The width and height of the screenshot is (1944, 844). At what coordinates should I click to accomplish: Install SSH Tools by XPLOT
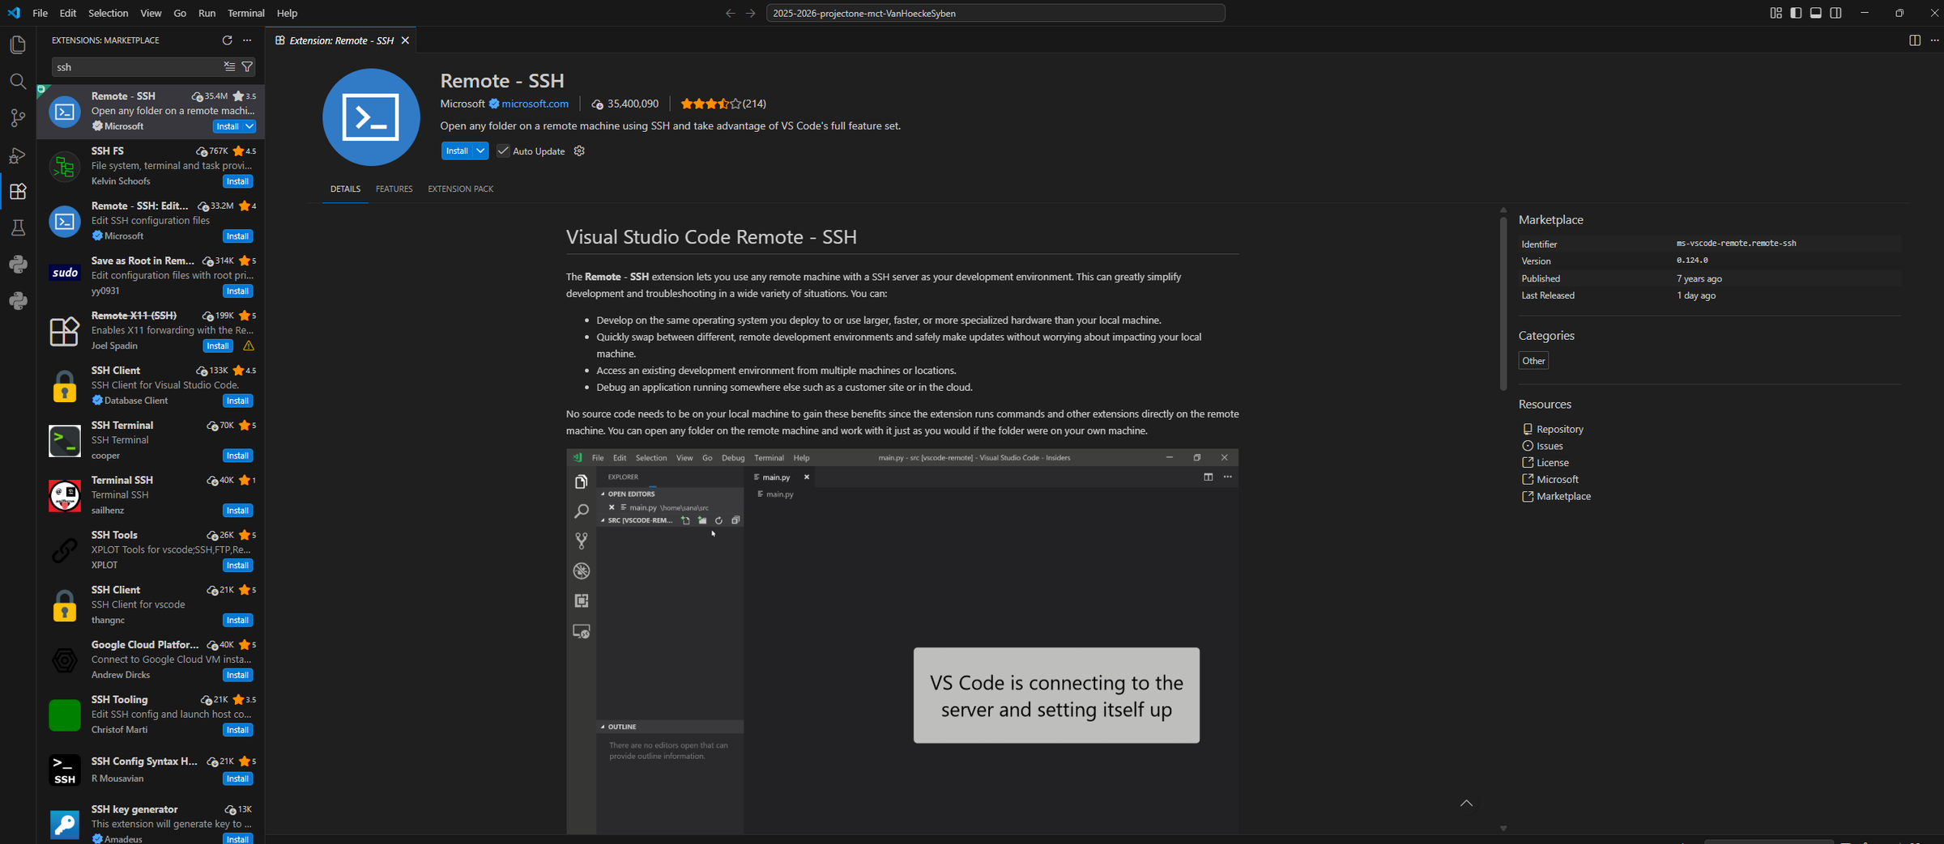(237, 566)
